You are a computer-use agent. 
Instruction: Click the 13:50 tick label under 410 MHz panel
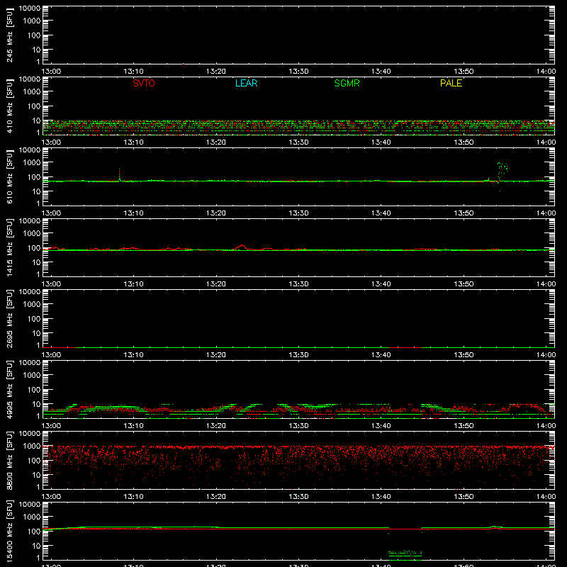464,142
